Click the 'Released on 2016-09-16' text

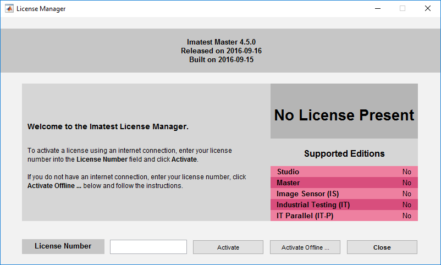pos(221,51)
